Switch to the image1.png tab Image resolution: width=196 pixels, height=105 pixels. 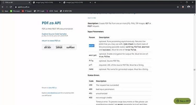(x=44, y=2)
